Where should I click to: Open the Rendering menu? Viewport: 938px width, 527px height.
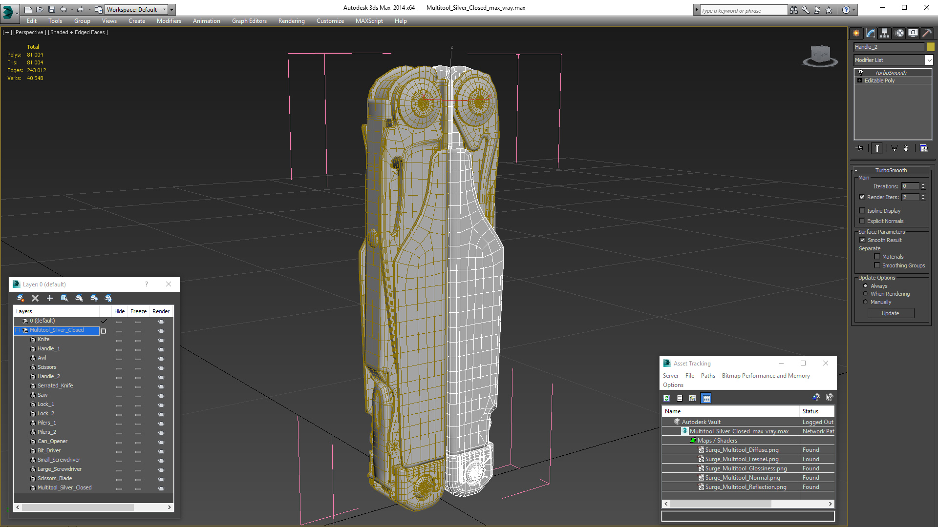pyautogui.click(x=291, y=21)
